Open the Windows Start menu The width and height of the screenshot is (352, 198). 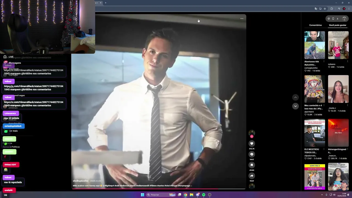point(142,195)
